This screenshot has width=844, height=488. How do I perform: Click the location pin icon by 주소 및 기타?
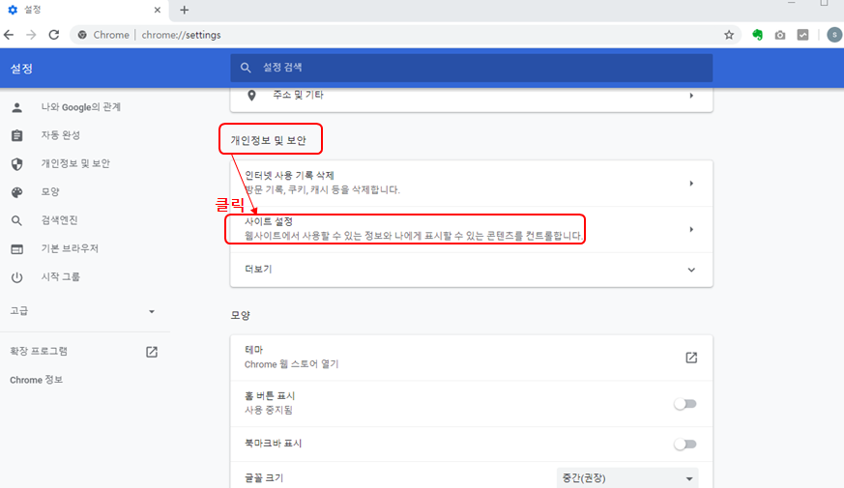(251, 96)
